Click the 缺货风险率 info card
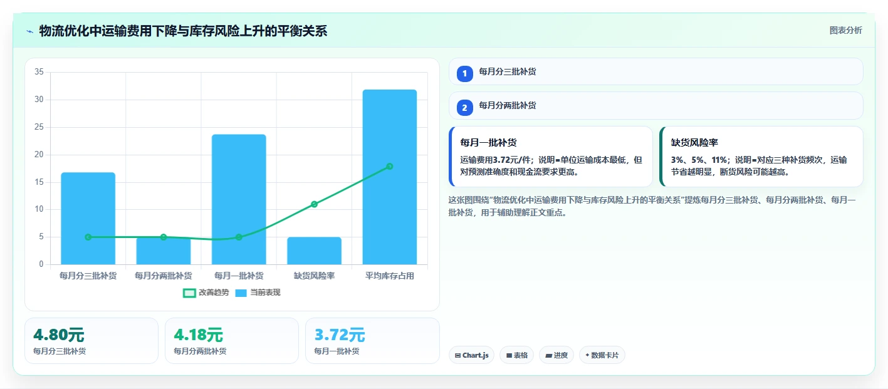 tap(761, 157)
